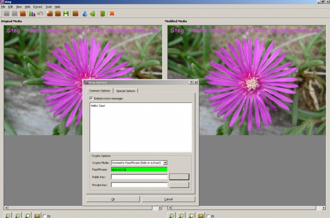Click the bar chart icon in toolbar
Image resolution: width=330 pixels, height=218 pixels.
point(32,14)
